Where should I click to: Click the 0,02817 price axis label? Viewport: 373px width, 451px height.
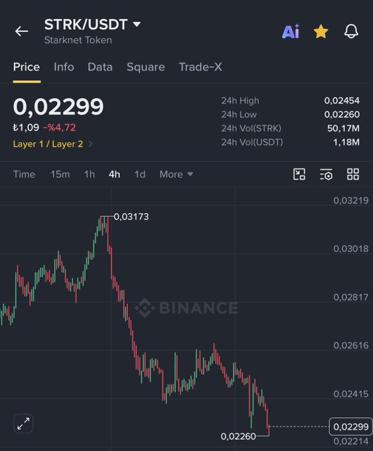coord(351,297)
